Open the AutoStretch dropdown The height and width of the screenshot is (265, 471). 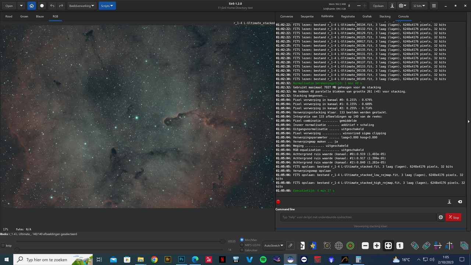pyautogui.click(x=274, y=245)
